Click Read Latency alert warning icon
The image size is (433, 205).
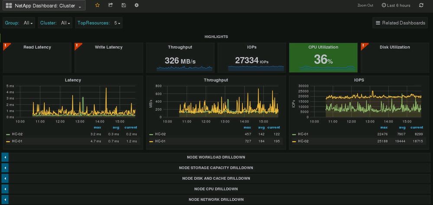[6, 46]
